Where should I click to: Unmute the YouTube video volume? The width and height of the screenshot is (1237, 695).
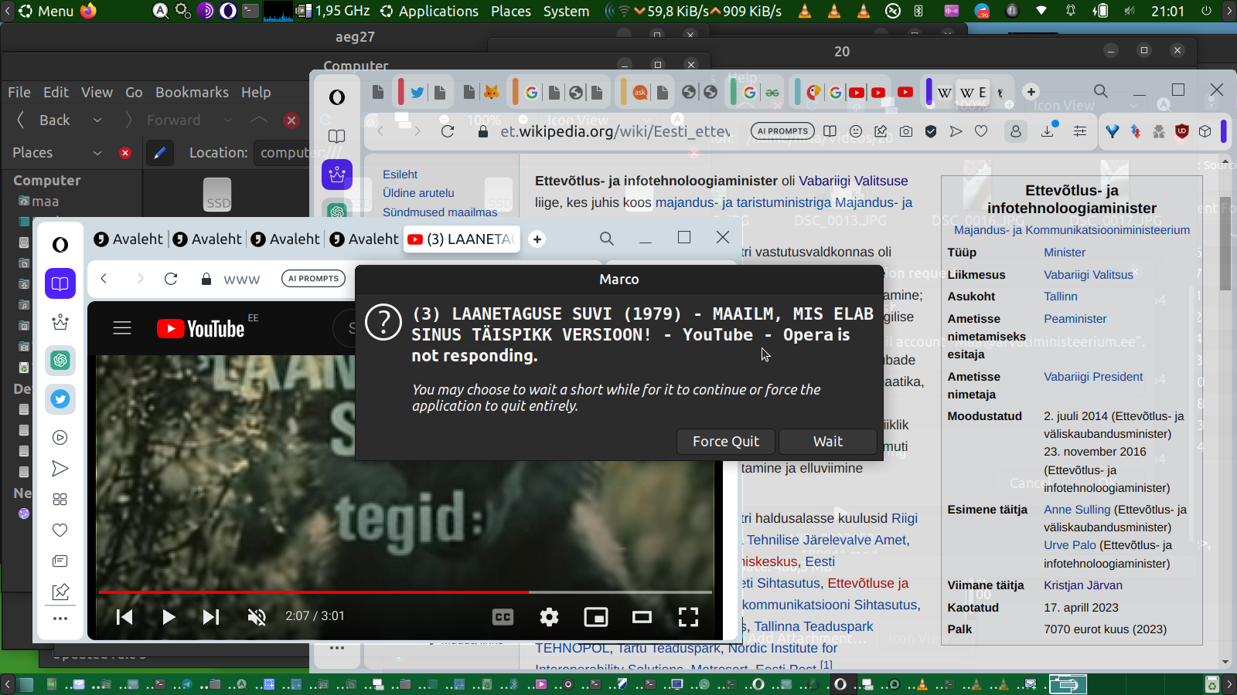pyautogui.click(x=257, y=616)
